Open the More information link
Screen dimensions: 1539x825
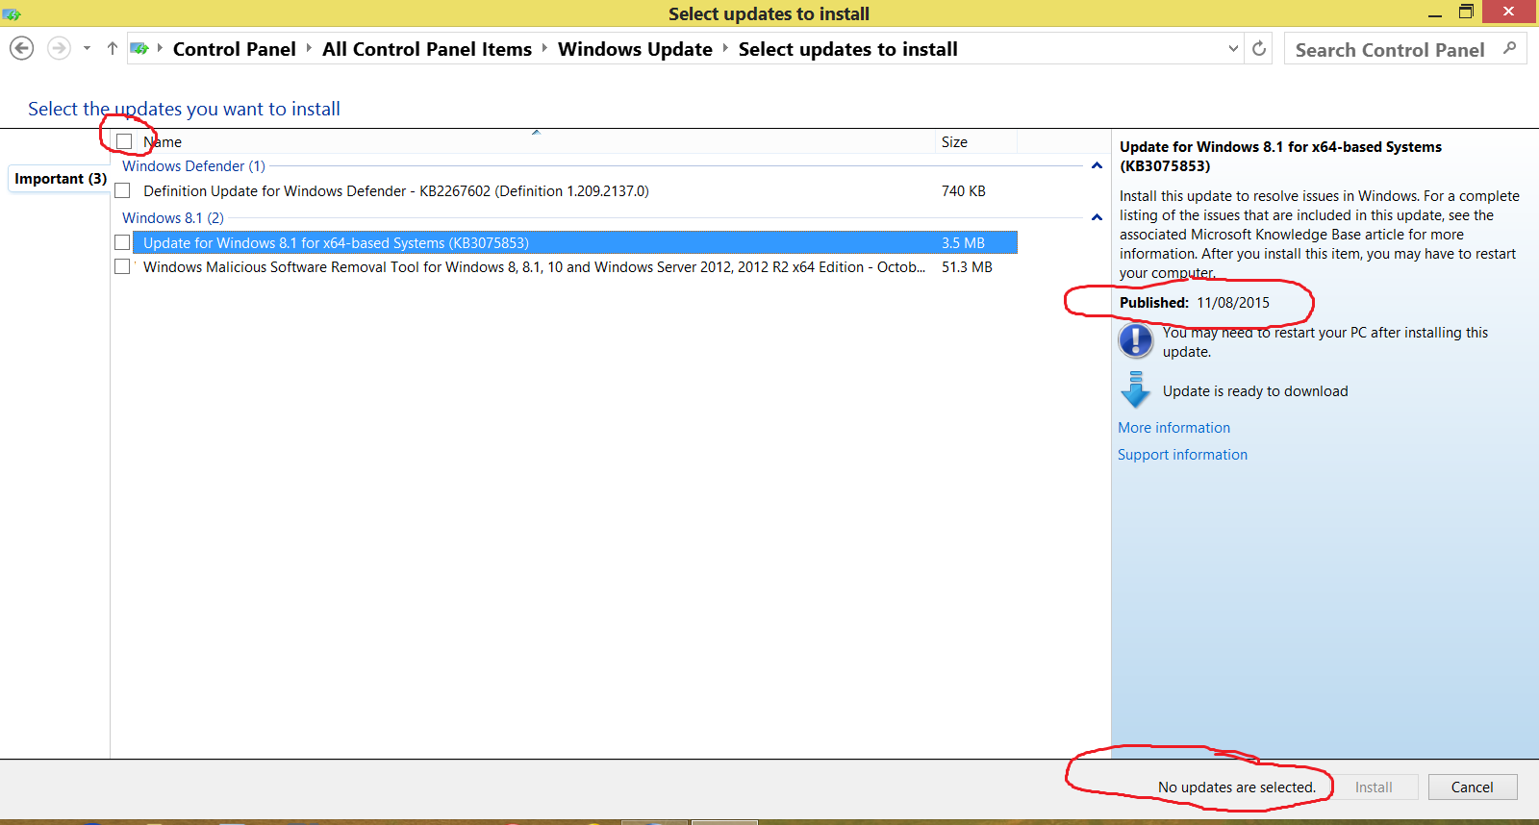click(x=1173, y=427)
